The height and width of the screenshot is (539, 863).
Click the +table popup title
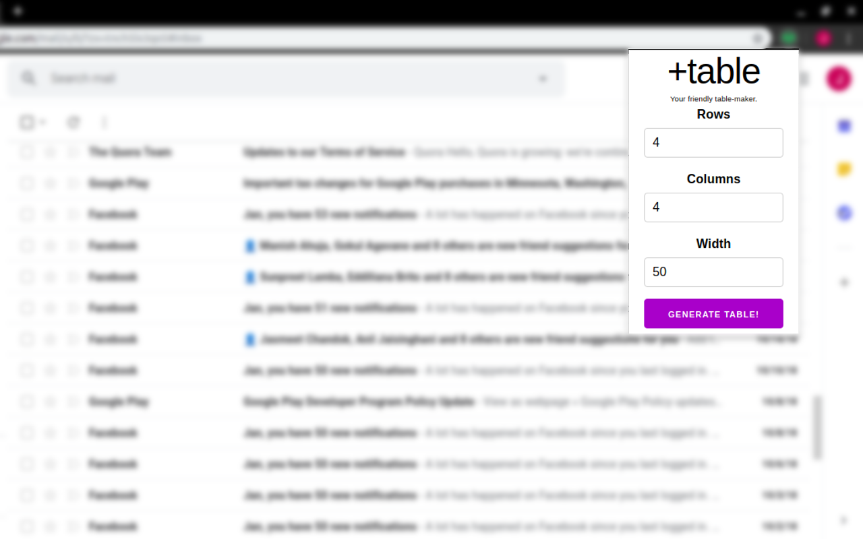pos(713,71)
